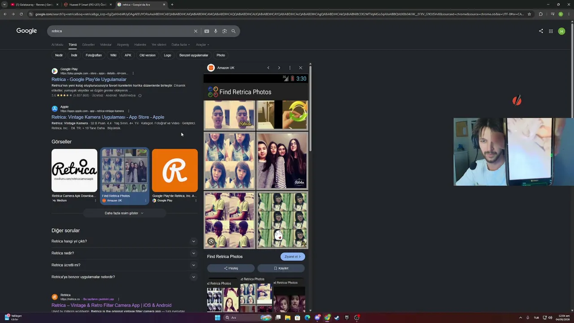Switch to the 'Görseller' tab

click(88, 44)
